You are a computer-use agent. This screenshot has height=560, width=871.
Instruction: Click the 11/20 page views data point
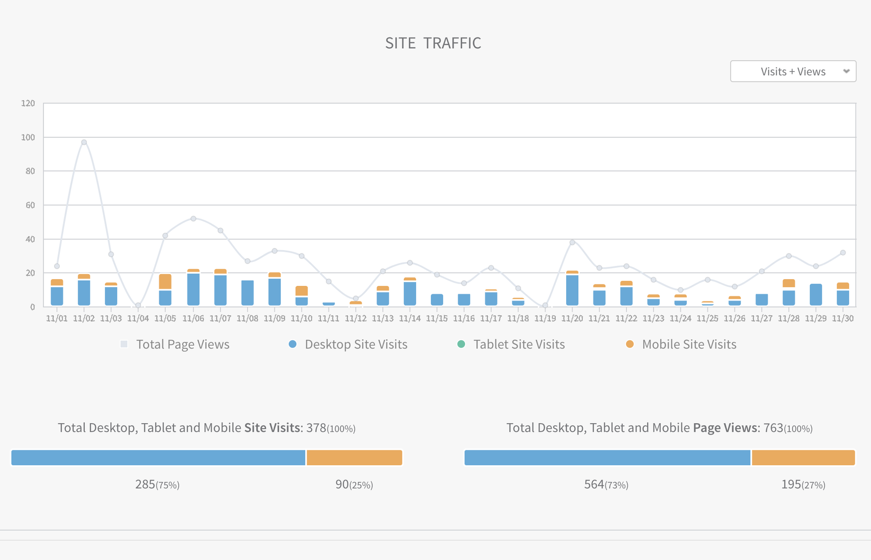point(572,242)
